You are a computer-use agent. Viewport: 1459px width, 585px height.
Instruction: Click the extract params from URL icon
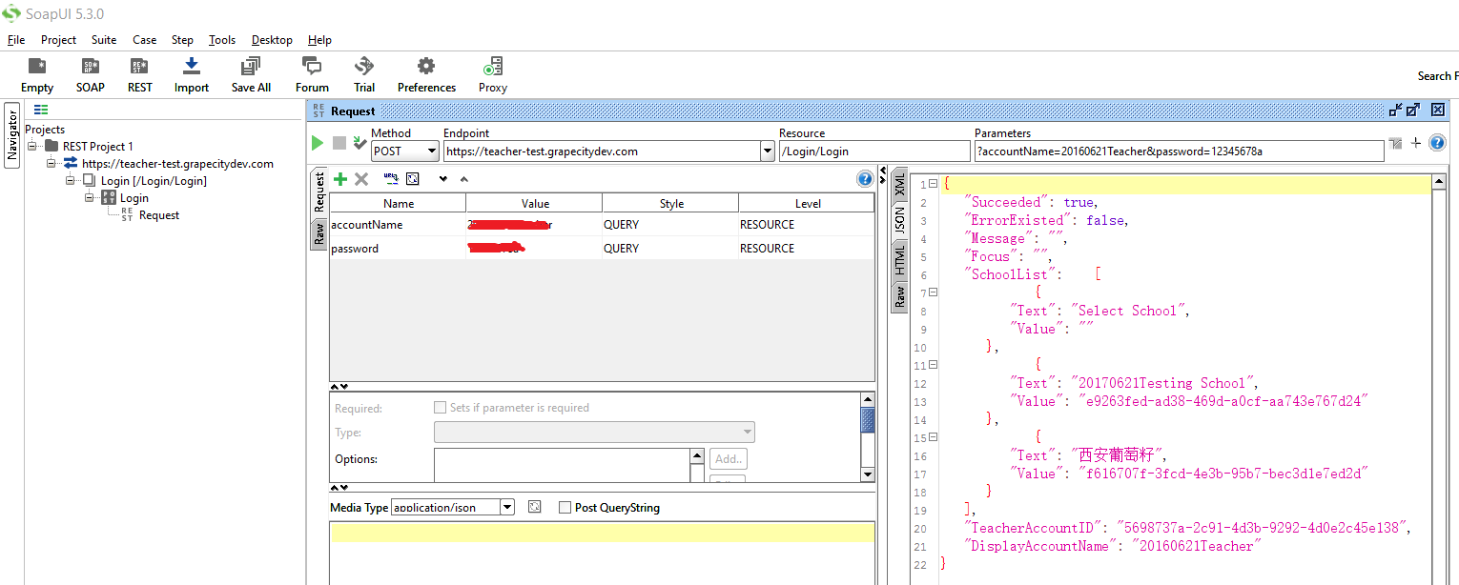(391, 178)
